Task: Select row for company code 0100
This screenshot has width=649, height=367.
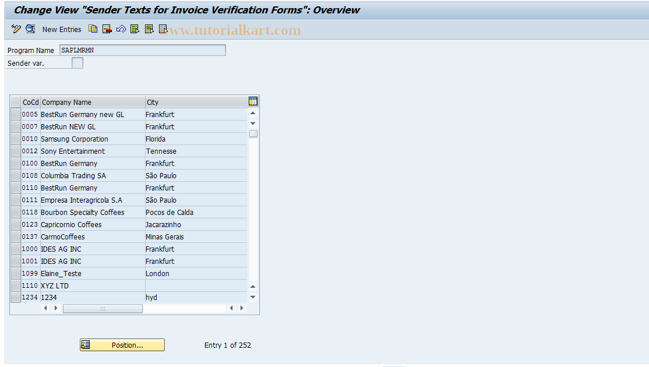Action: pyautogui.click(x=16, y=164)
